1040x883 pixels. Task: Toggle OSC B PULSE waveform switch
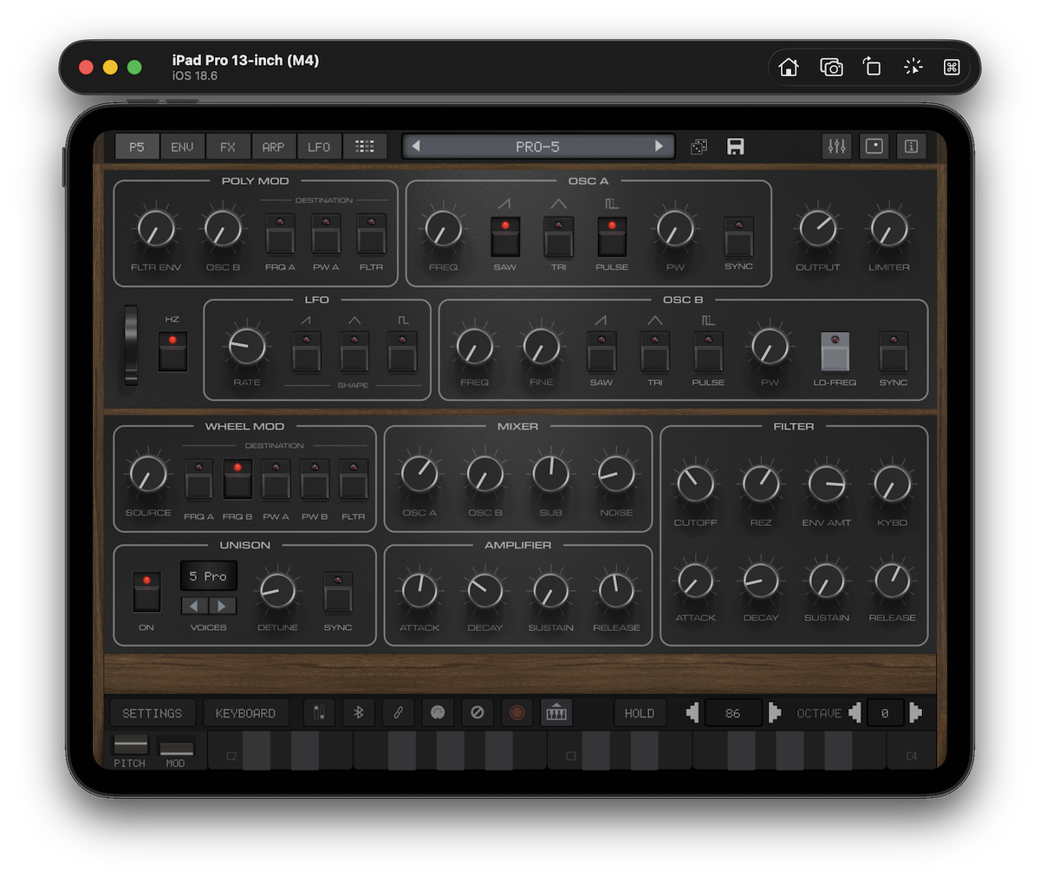[708, 352]
